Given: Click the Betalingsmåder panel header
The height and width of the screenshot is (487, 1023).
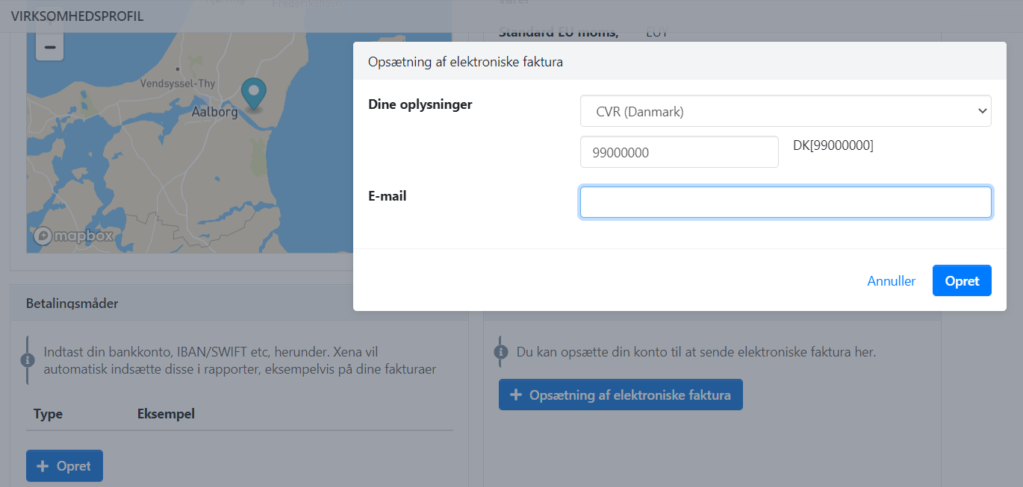Looking at the screenshot, I should [x=72, y=304].
